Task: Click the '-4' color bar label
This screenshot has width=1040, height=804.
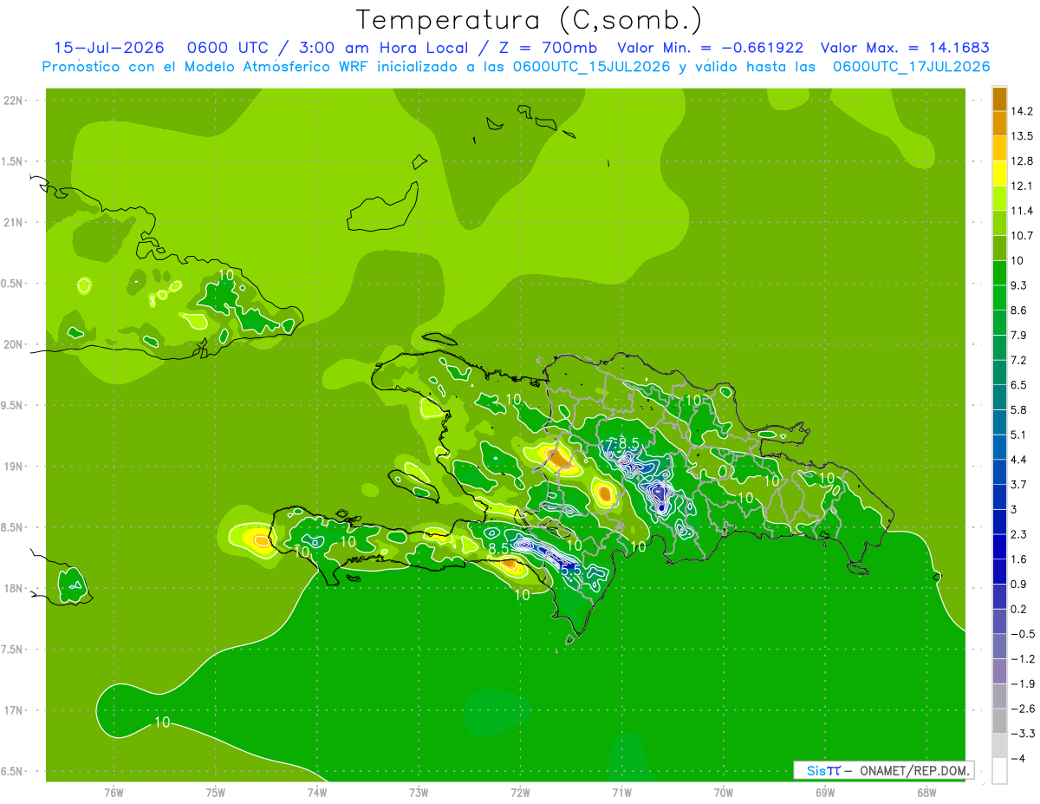Action: click(x=1017, y=758)
